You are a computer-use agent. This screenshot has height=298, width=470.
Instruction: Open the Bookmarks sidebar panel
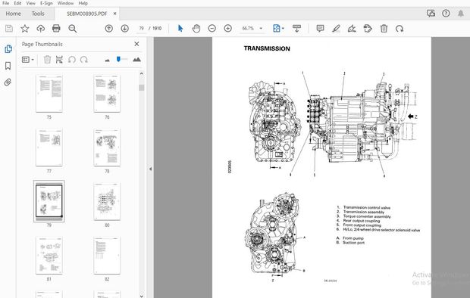tap(8, 66)
